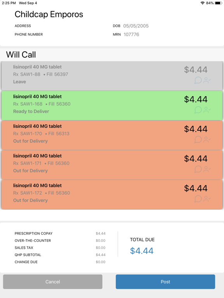Select Rx SAW1-170 Out for Delivery row

112,135
